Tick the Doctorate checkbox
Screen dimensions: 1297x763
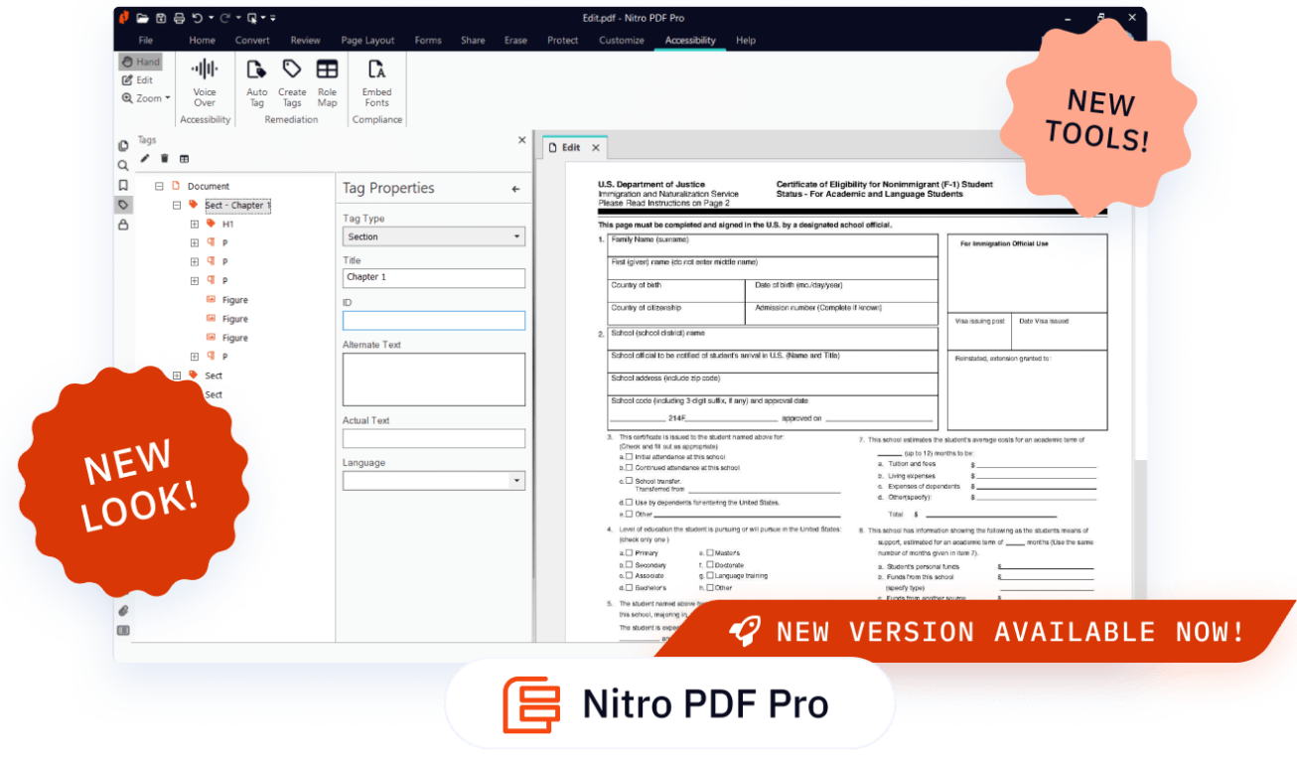coord(709,564)
